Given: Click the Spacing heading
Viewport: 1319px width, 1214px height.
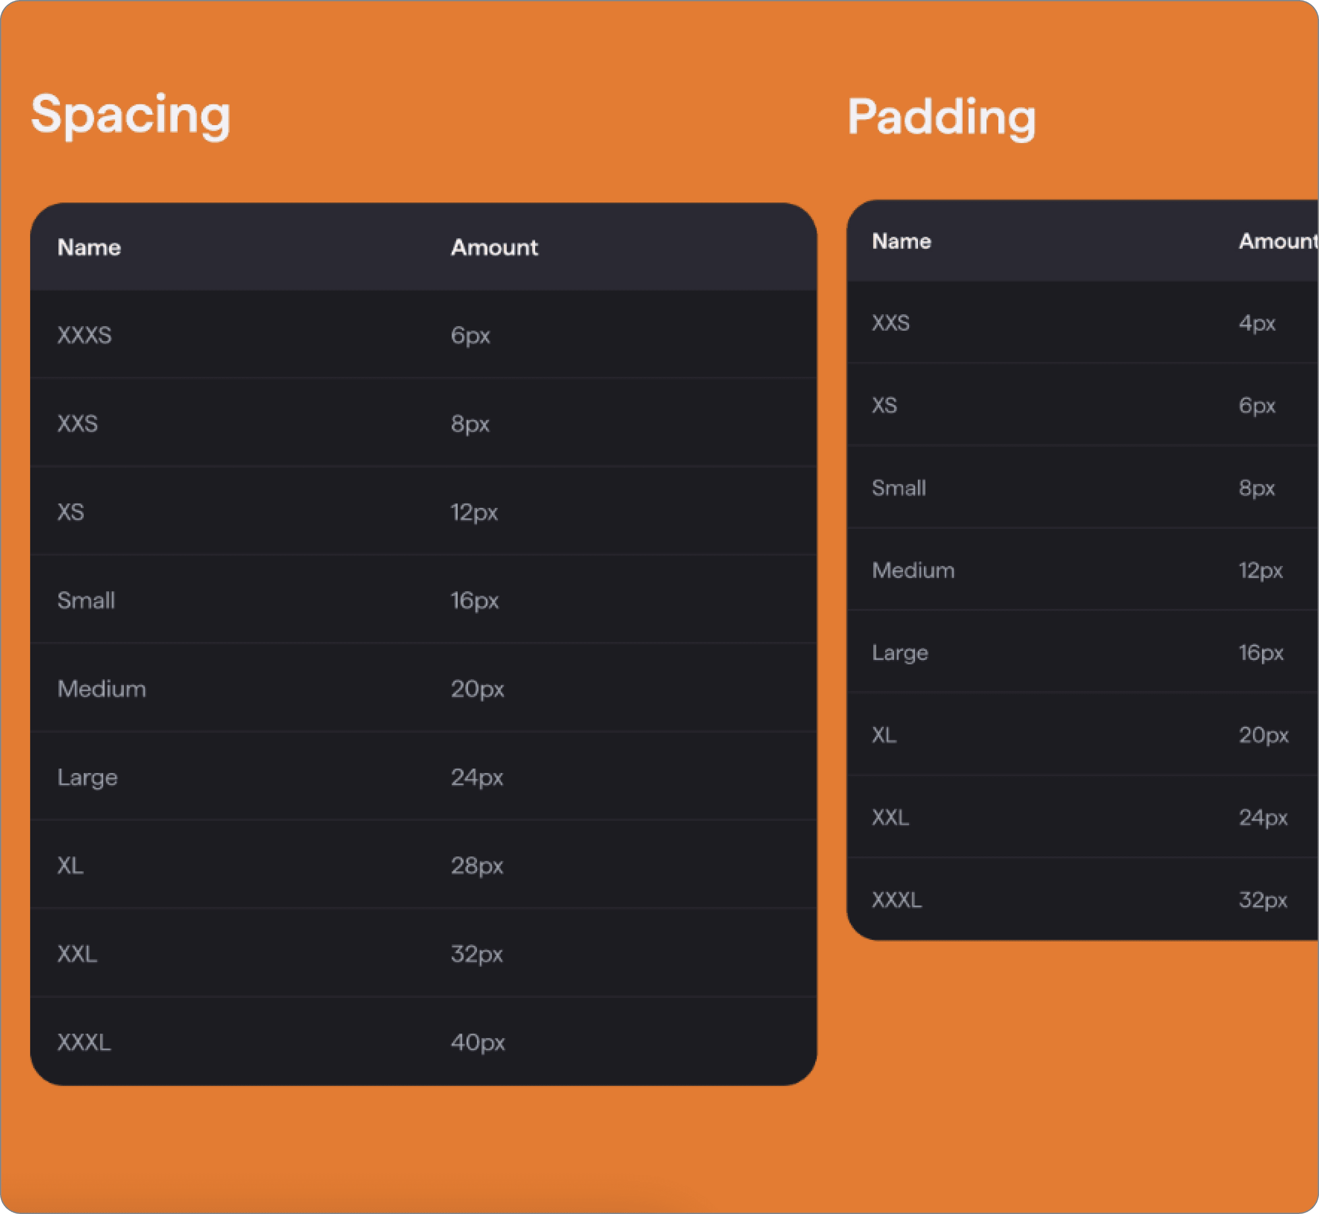Looking at the screenshot, I should tap(131, 116).
